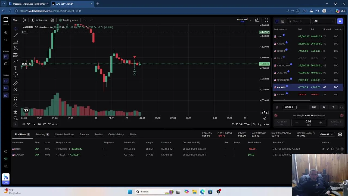Decrease lot size with minus button

[297, 123]
